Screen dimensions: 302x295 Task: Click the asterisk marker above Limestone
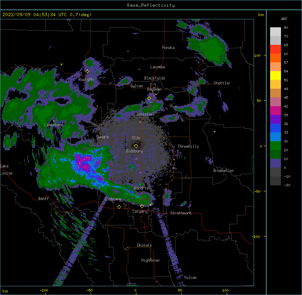[x=54, y=121]
